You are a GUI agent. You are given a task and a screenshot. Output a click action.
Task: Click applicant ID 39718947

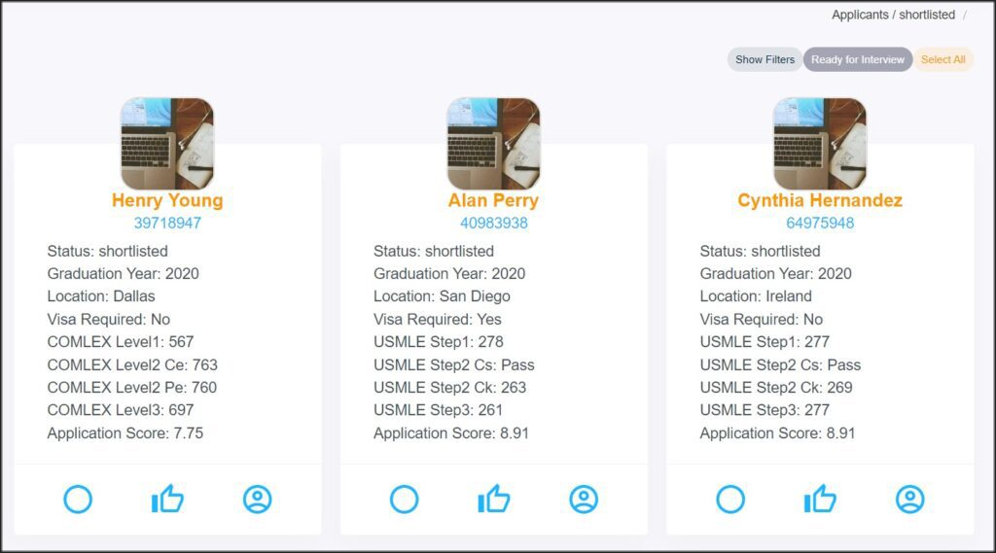tap(167, 223)
